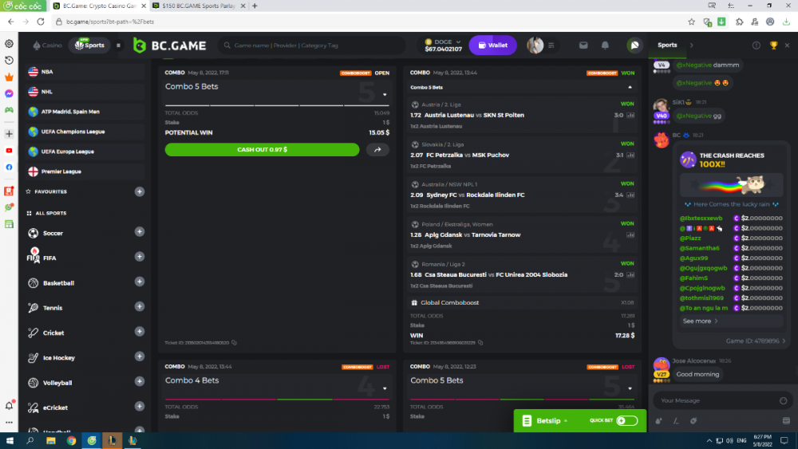Screen dimensions: 798x449
Task: Collapse the won Combo 5 Bets details
Action: pyautogui.click(x=630, y=87)
